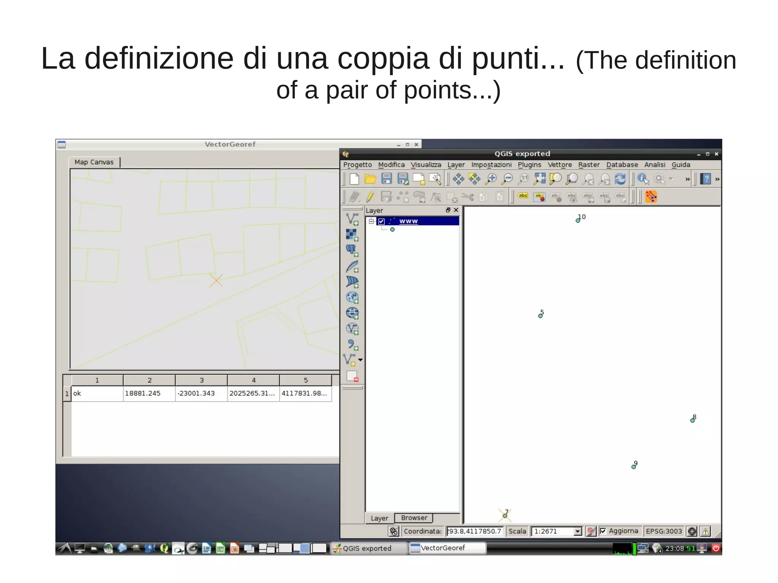The height and width of the screenshot is (583, 778).
Task: Select the Pan map tool
Action: [458, 179]
